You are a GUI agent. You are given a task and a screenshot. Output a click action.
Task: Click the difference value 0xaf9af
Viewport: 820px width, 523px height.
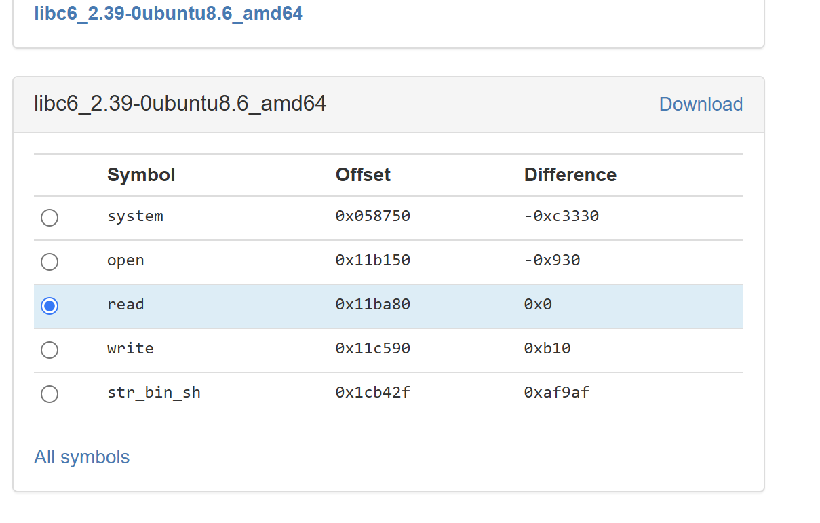click(x=556, y=393)
